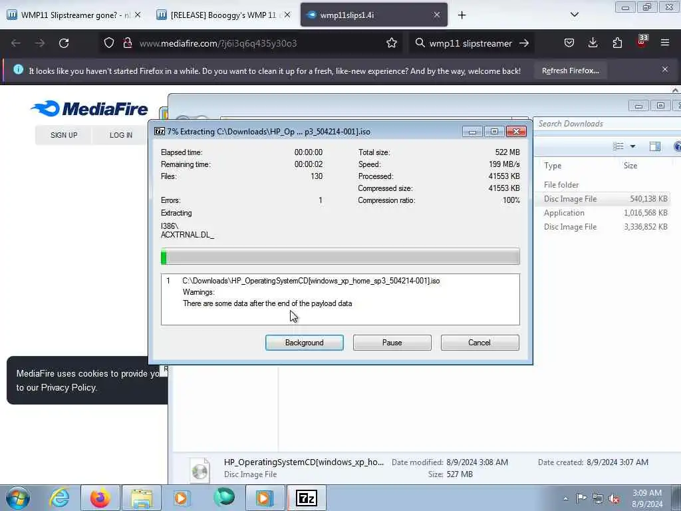Open a new Firefox tab
Screen dimensions: 681x511
pos(462,15)
